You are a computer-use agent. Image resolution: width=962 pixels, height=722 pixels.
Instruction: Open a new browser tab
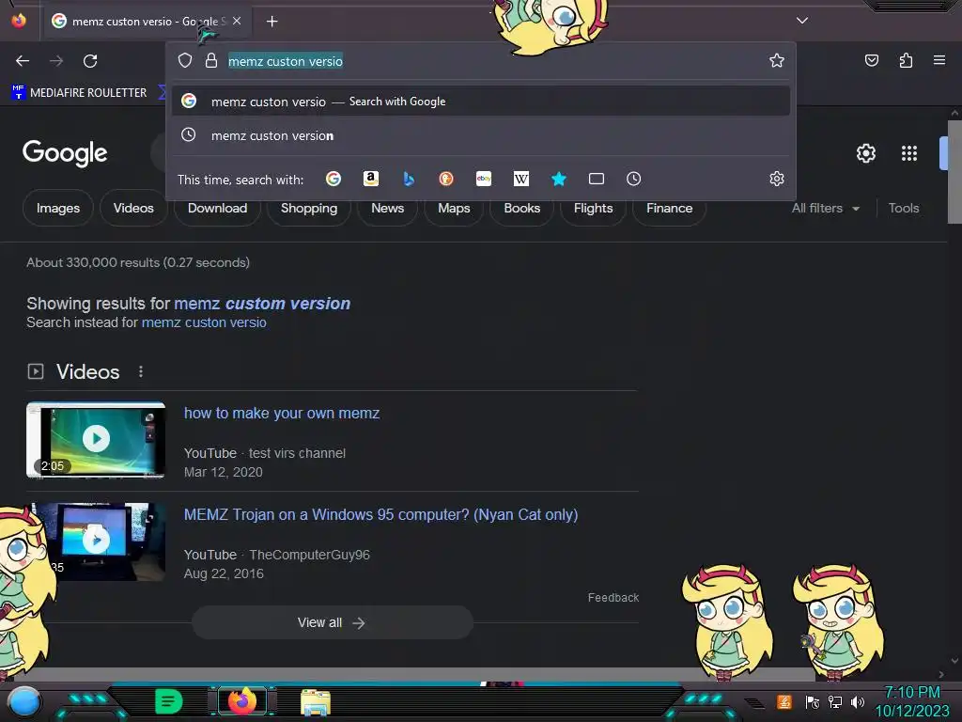click(272, 22)
